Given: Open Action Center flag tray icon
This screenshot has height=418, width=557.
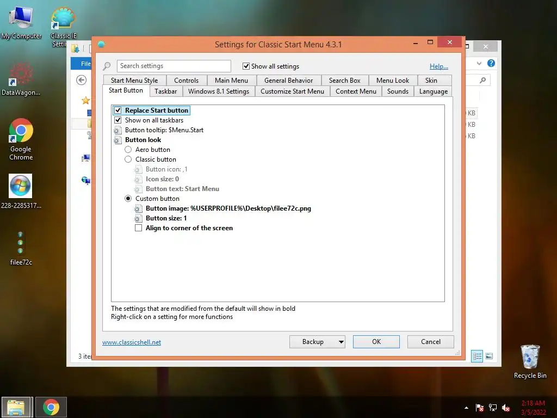Looking at the screenshot, I should [x=480, y=408].
